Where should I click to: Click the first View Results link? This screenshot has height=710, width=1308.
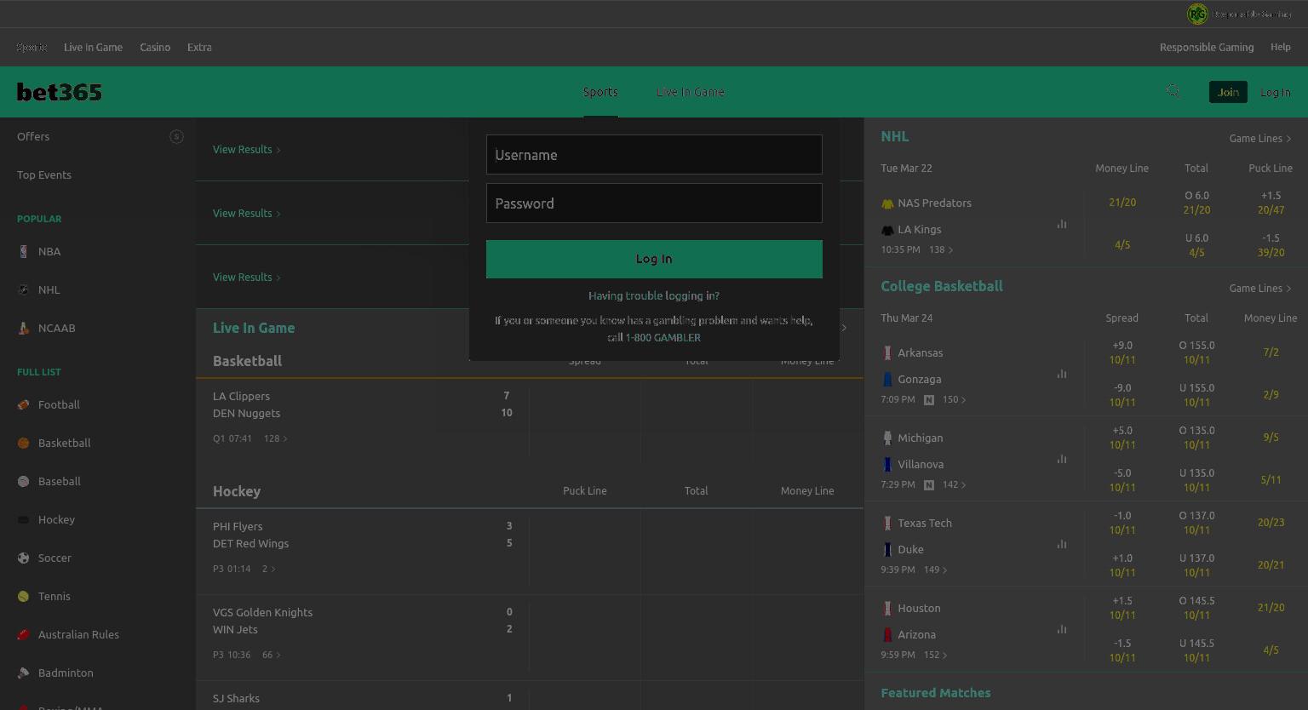246,150
